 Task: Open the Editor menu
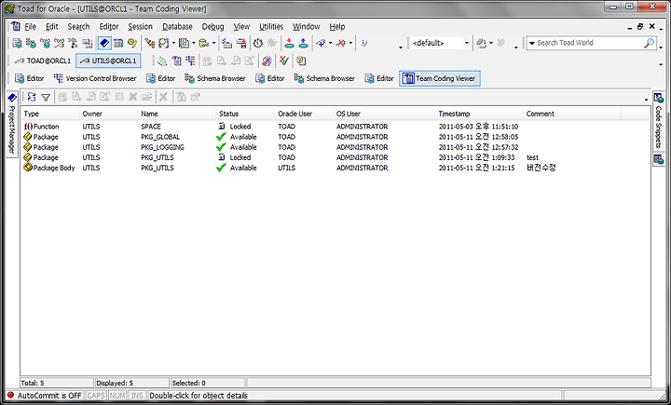pos(109,26)
